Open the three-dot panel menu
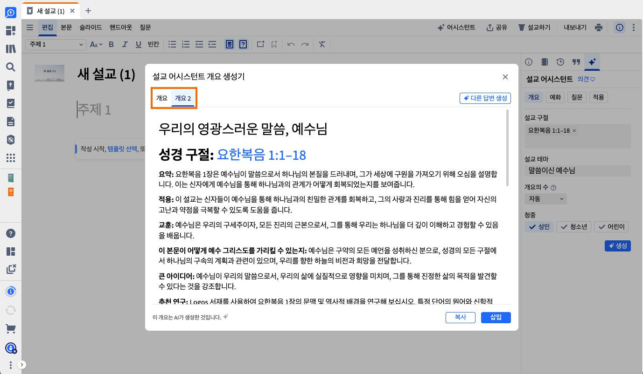The image size is (643, 374). pyautogui.click(x=633, y=27)
